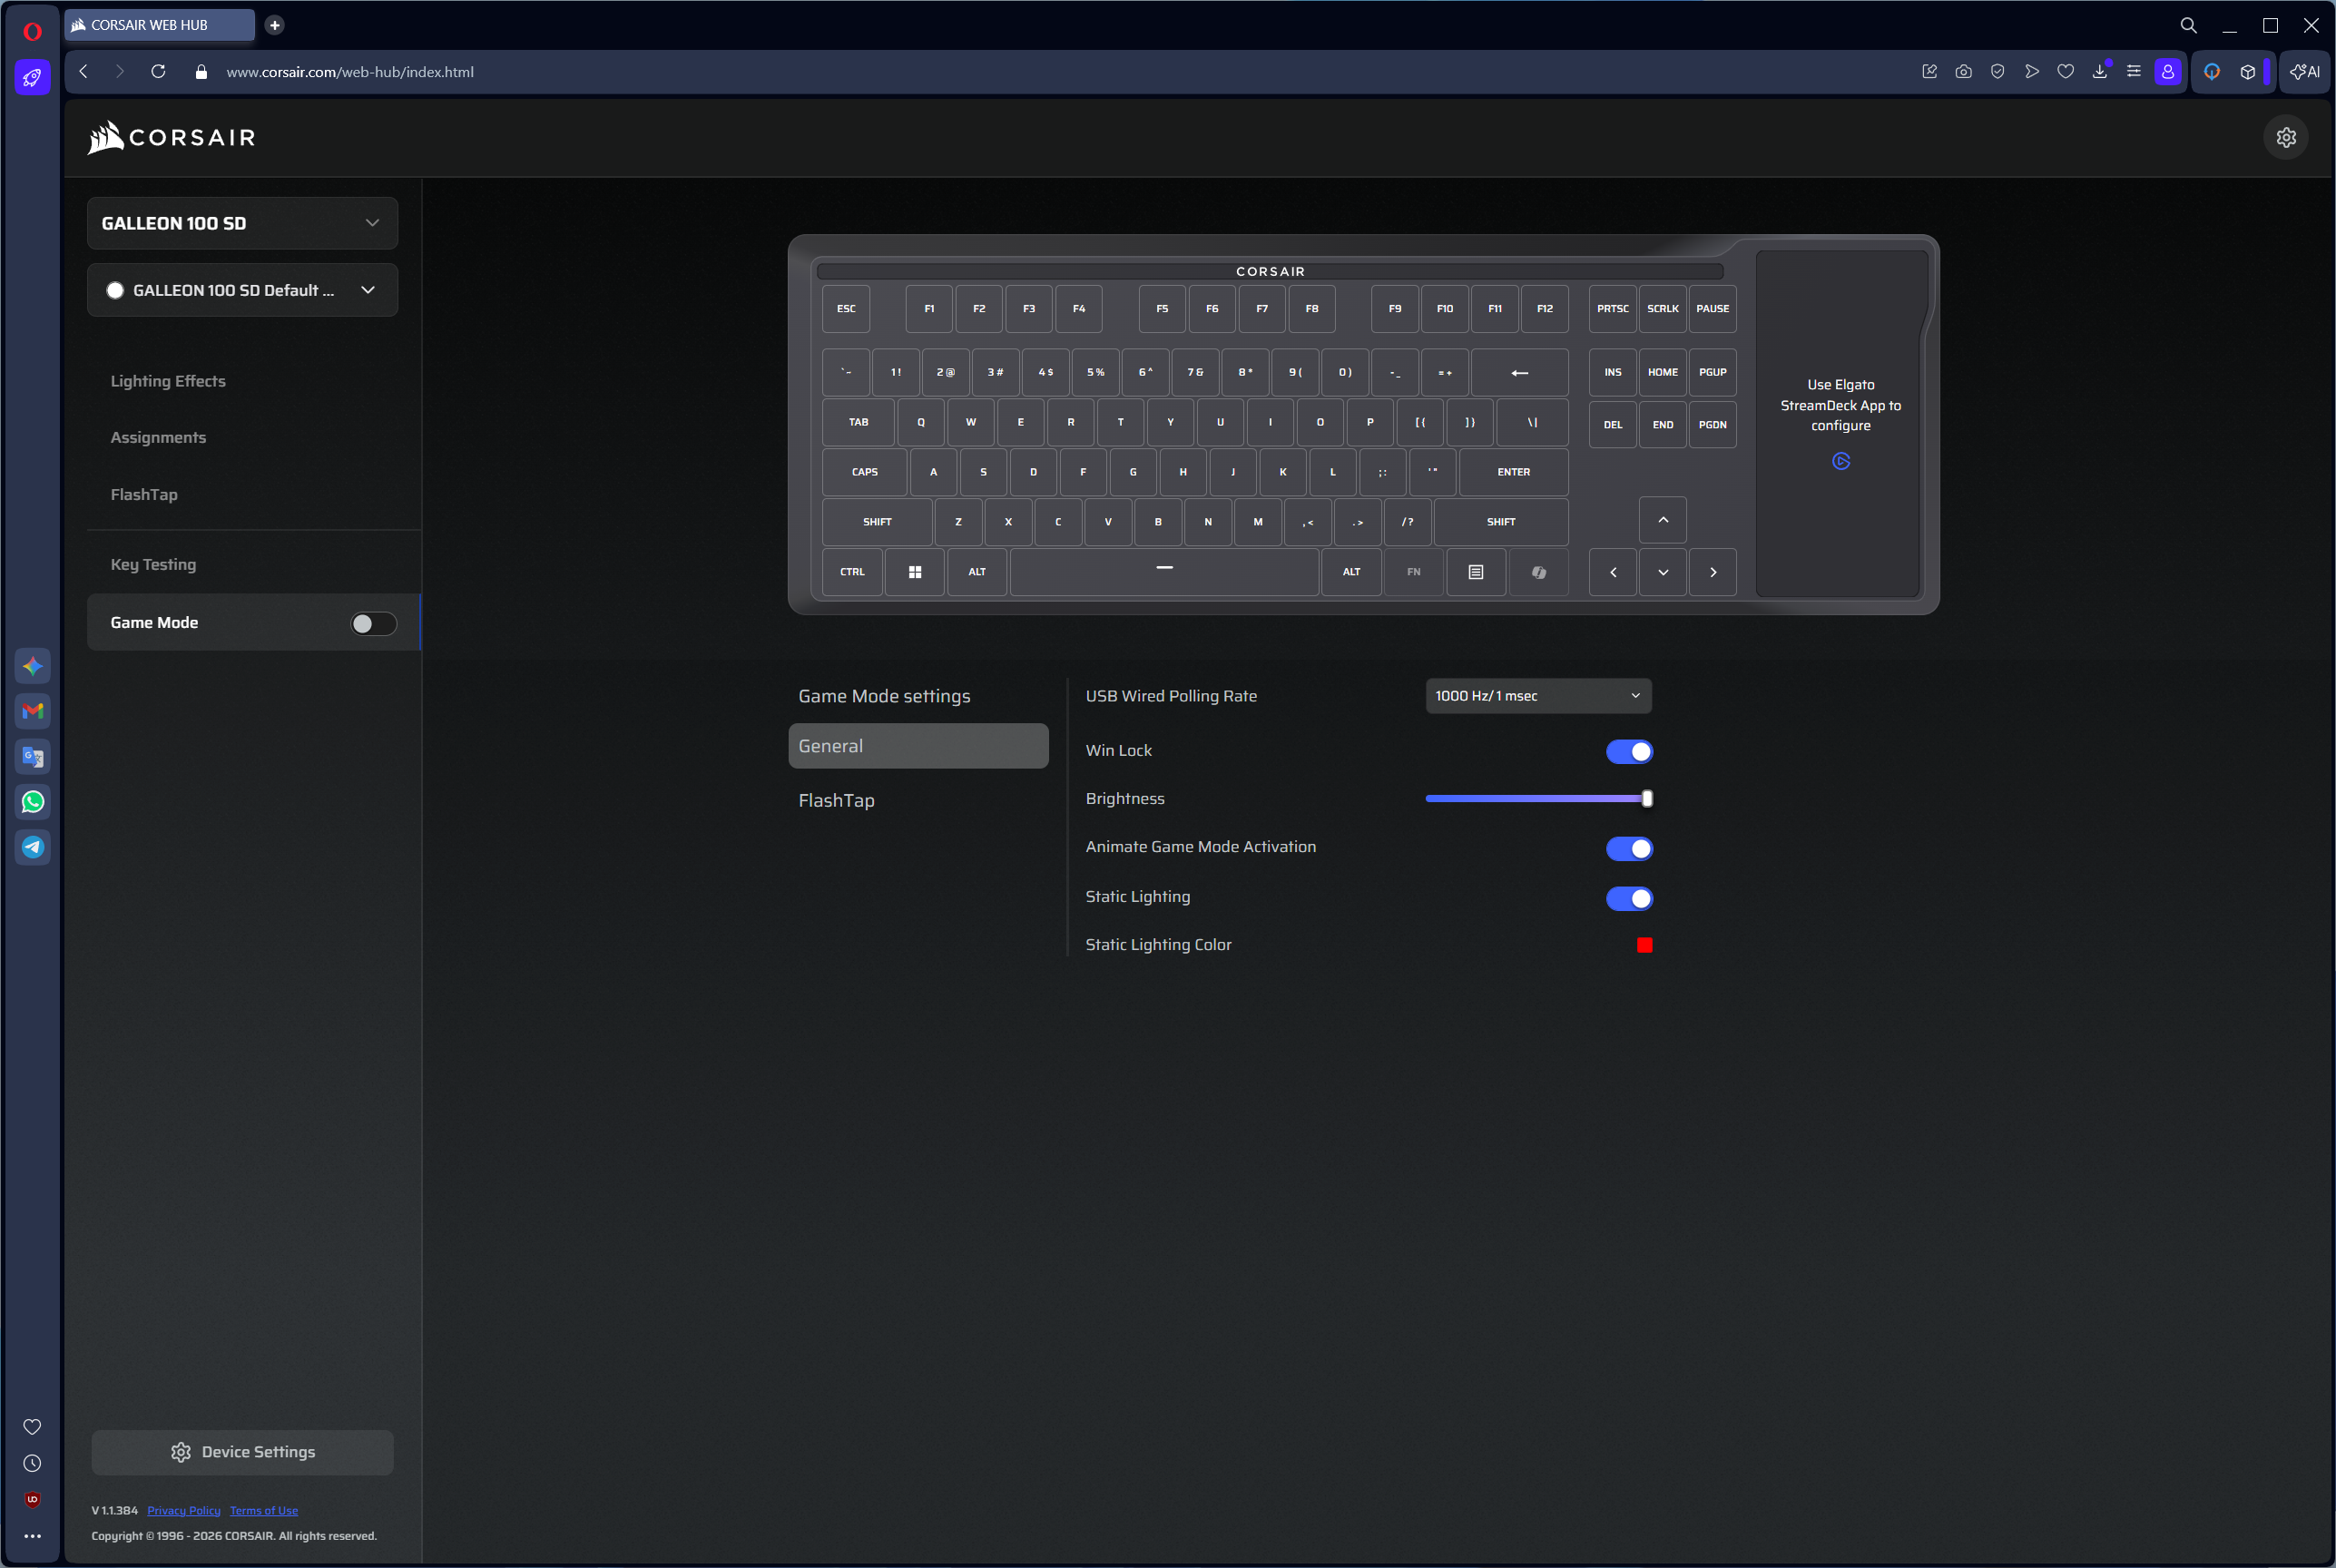This screenshot has height=1568, width=2336.
Task: Turn off Static Lighting
Action: pyautogui.click(x=1629, y=898)
